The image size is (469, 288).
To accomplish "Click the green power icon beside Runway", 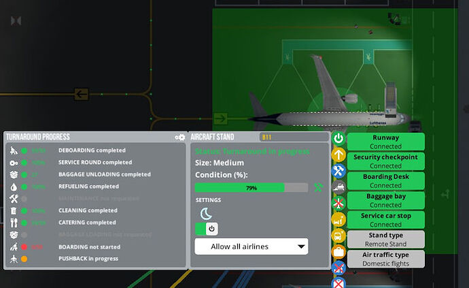I will coord(338,138).
